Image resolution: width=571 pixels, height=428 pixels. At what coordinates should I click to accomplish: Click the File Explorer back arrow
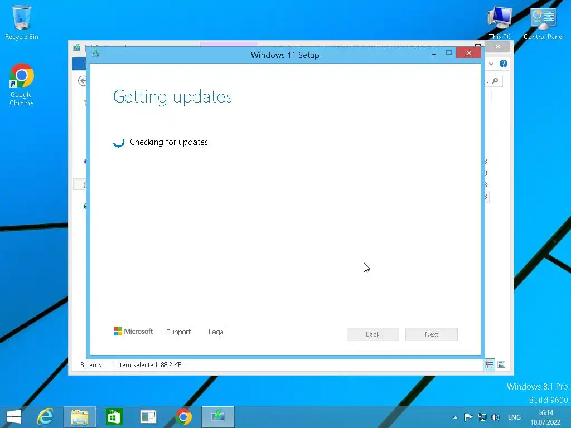pyautogui.click(x=83, y=81)
